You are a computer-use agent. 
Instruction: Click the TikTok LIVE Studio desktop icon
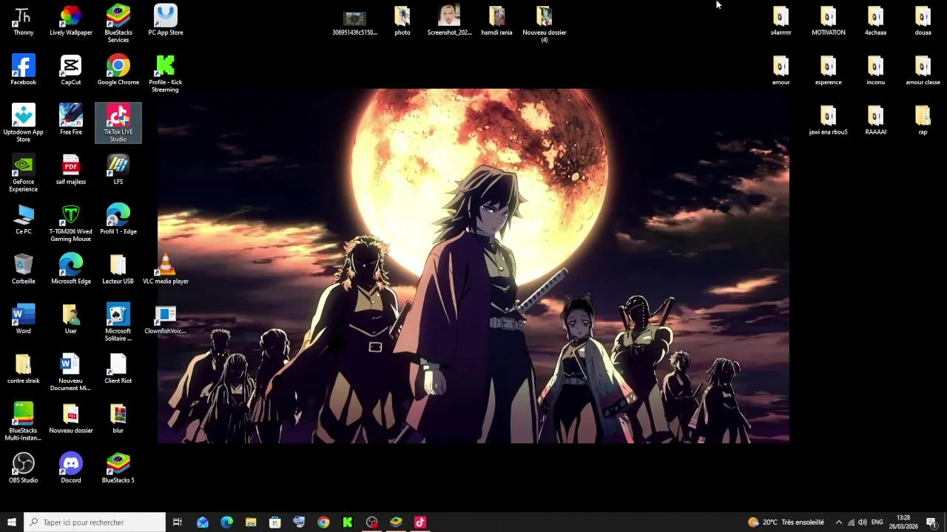tap(118, 123)
